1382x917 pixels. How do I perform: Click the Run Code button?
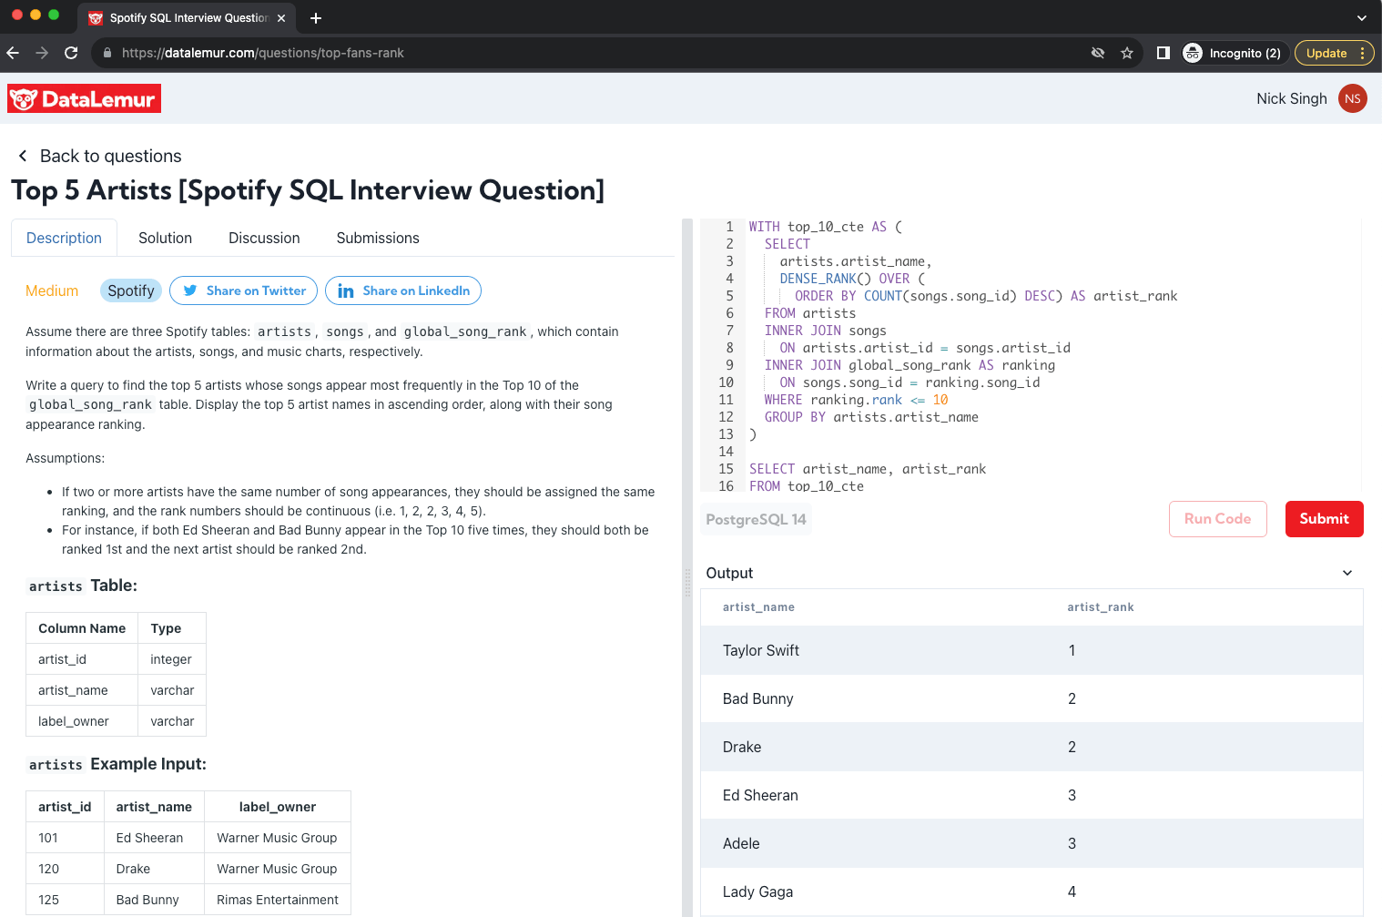click(x=1217, y=518)
